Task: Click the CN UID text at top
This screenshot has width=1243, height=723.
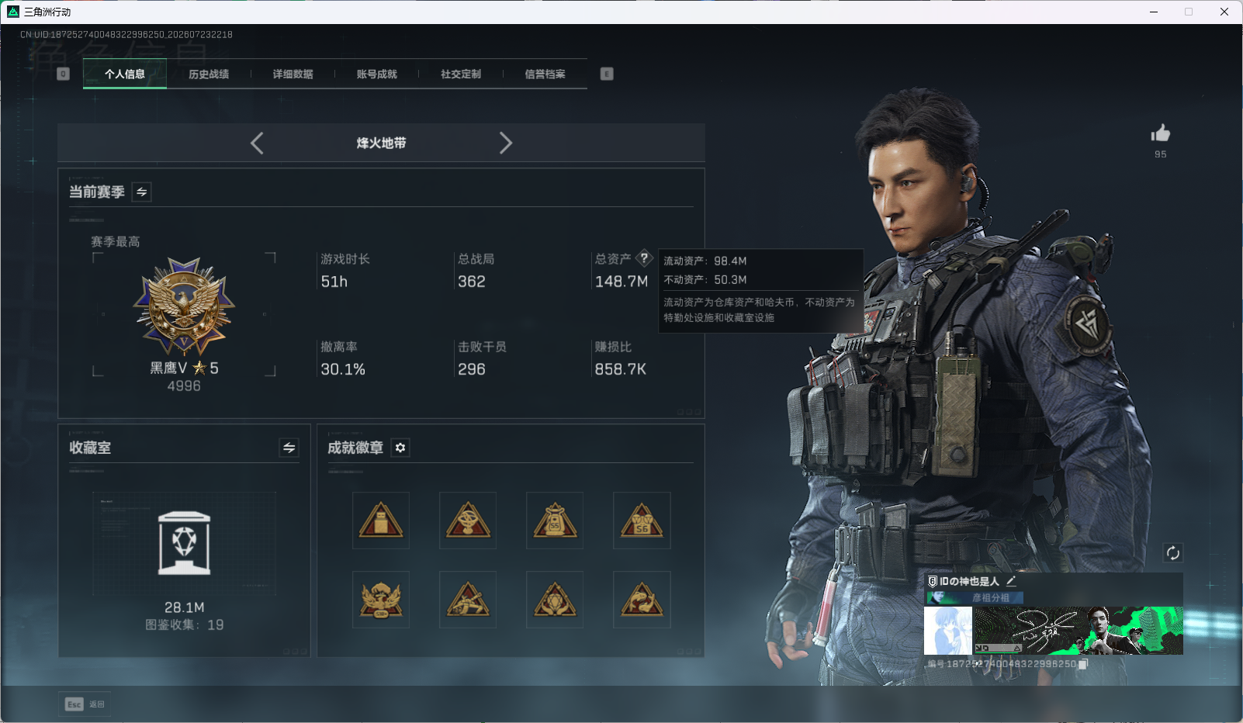Action: click(126, 35)
